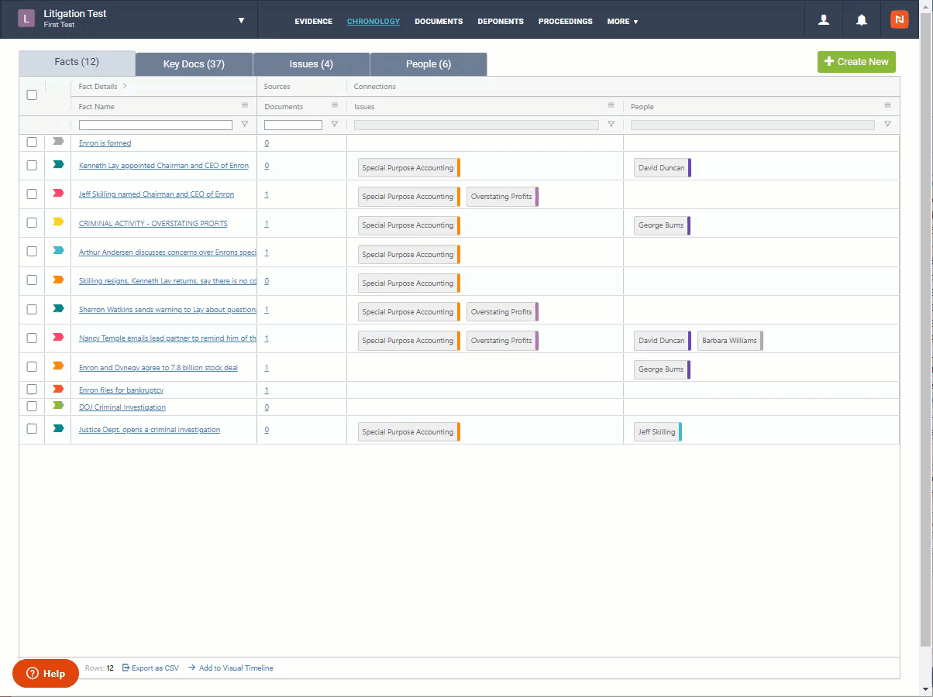Viewport: 933px width, 697px height.
Task: Check the CRIMINAL ACTIVITY row checkbox
Action: pos(32,222)
